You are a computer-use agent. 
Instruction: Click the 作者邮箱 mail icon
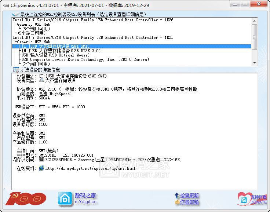[177, 202]
